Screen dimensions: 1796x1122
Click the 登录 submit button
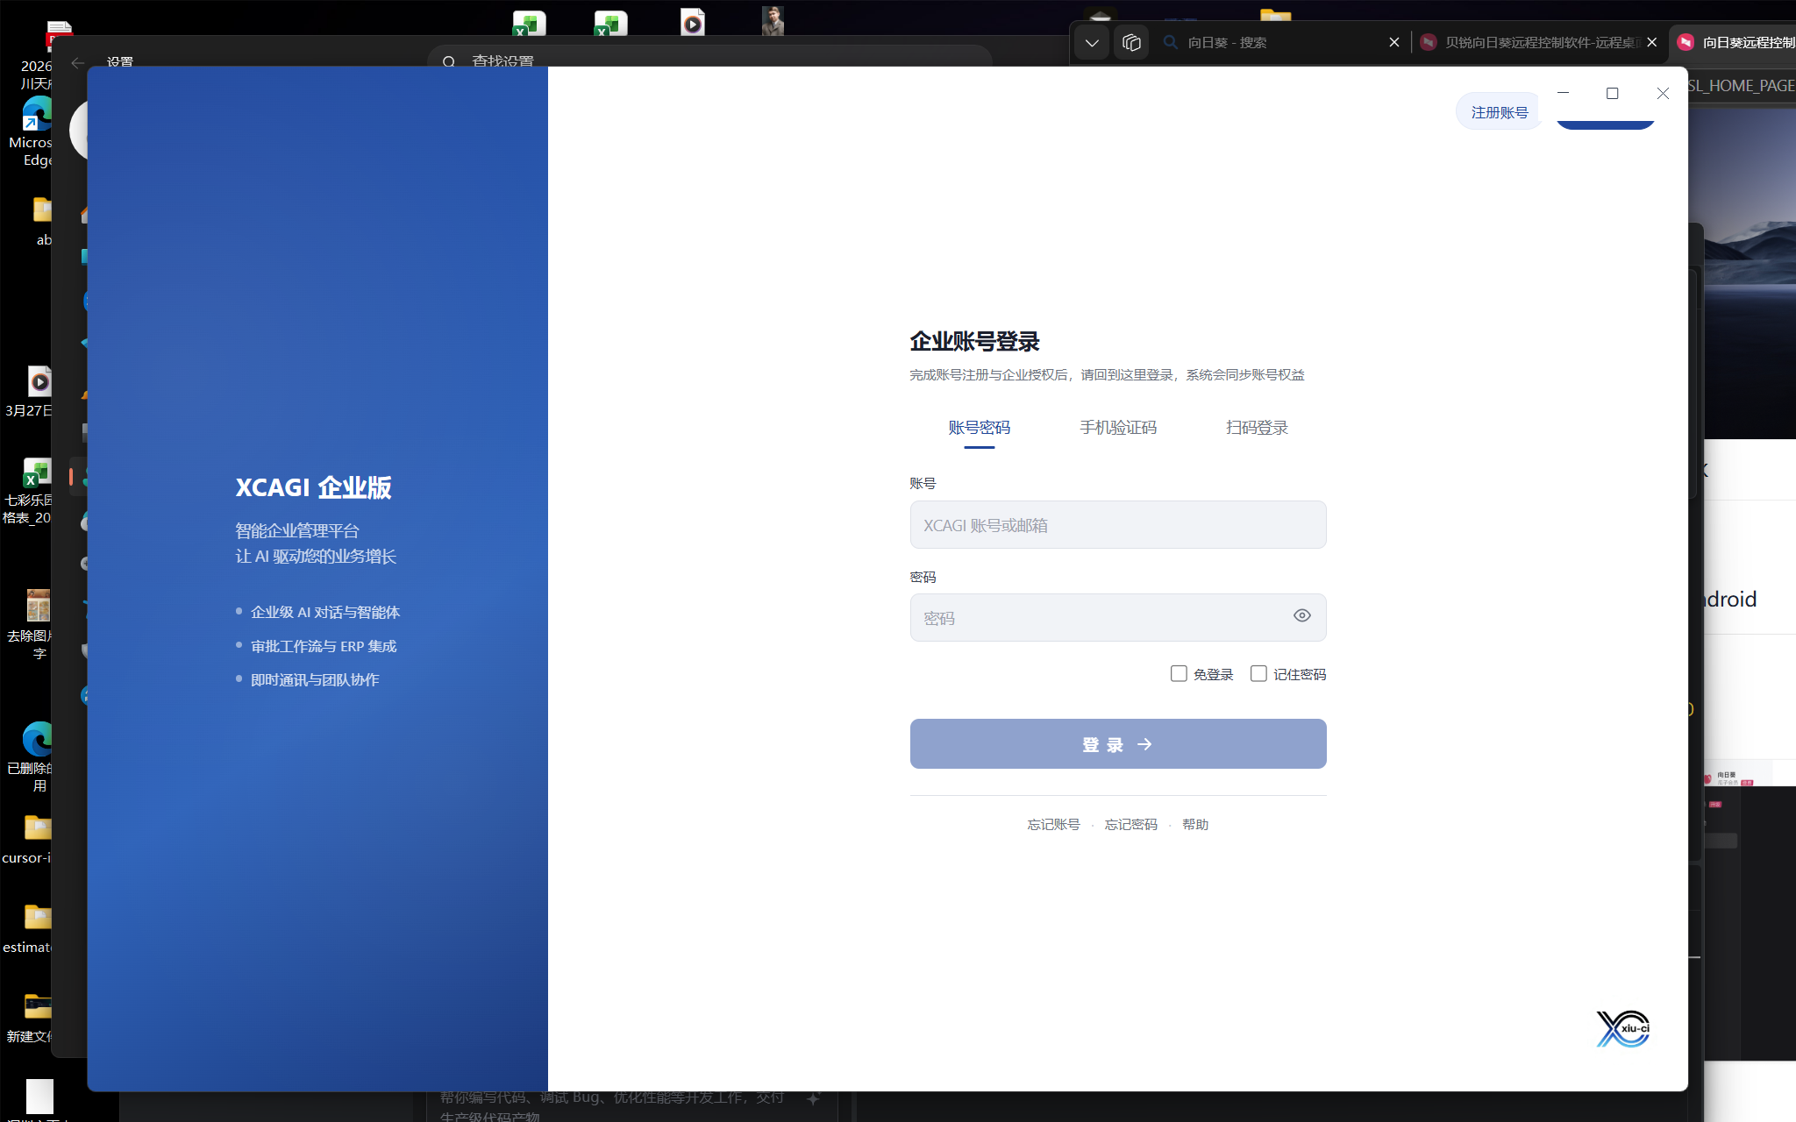(1118, 744)
